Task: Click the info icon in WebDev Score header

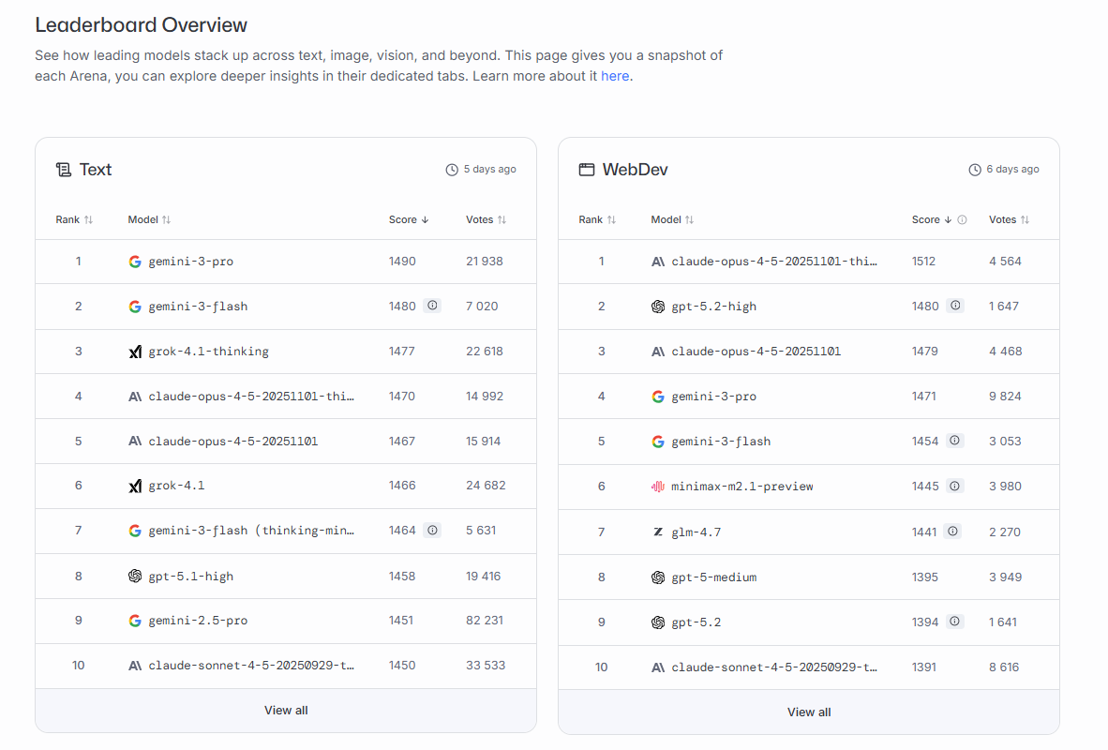Action: pos(962,219)
